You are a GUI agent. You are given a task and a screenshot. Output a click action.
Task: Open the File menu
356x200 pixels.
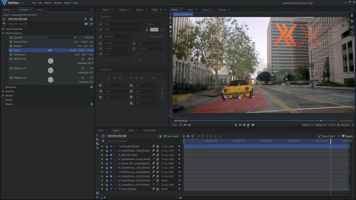[34, 3]
